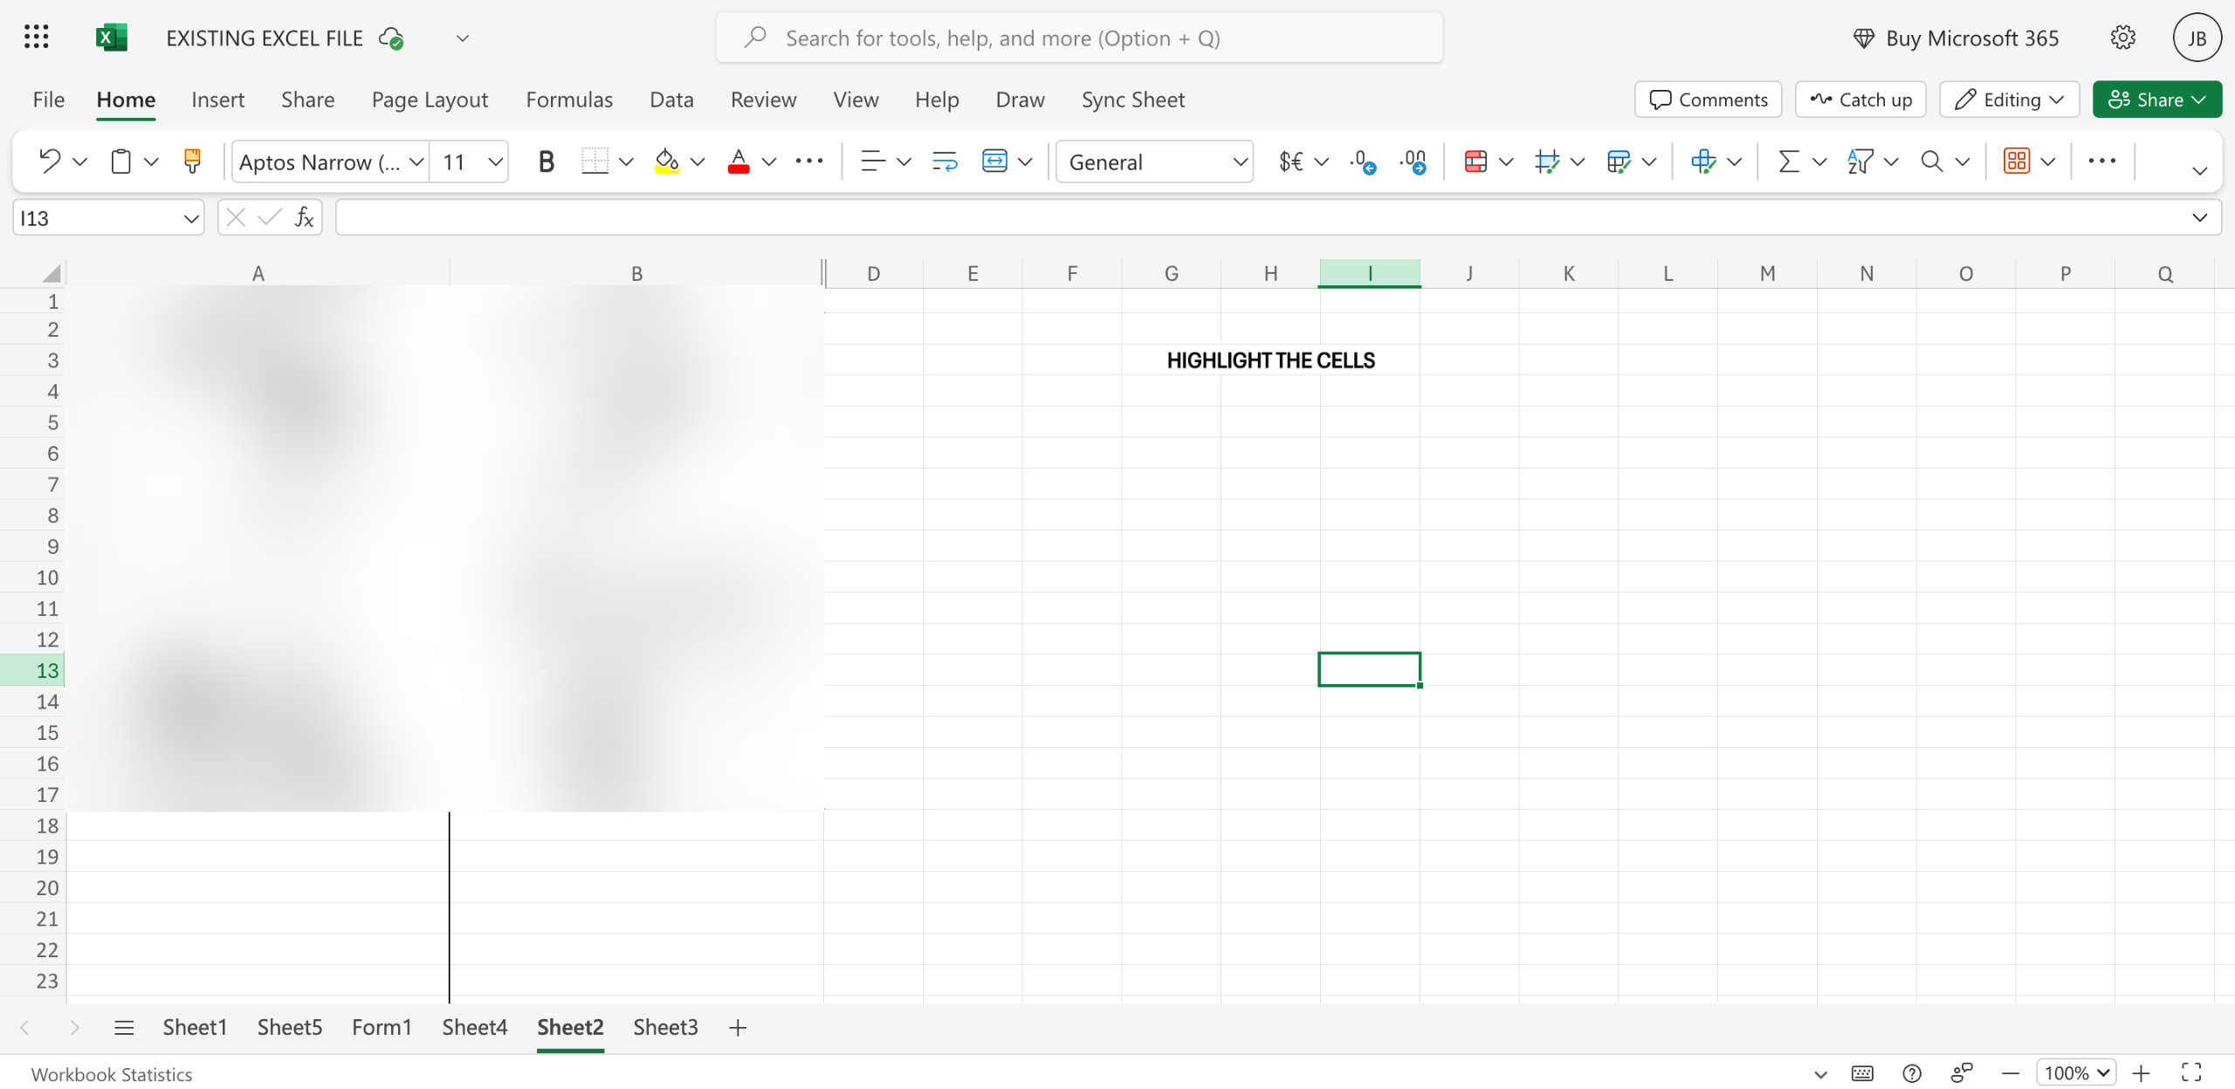This screenshot has width=2235, height=1089.
Task: Click the Catch up button
Action: [1860, 99]
